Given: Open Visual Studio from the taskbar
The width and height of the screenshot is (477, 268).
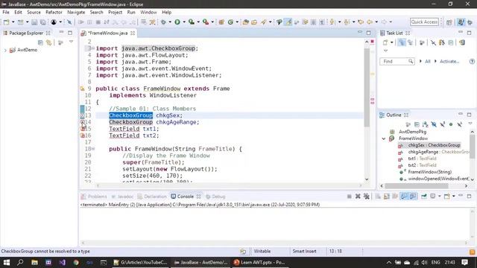Looking at the screenshot, I should (62, 262).
